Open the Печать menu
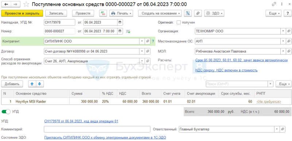 coord(121,13)
